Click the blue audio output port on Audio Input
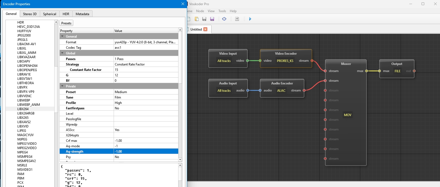 tap(248, 90)
